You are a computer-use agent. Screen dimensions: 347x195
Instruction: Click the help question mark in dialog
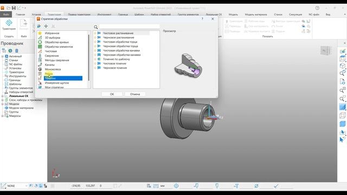[202, 19]
